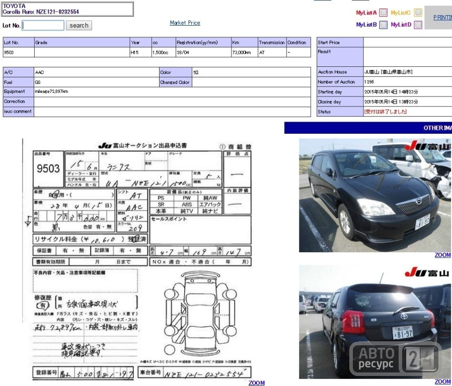Viewport: 452px width, 386px height.
Task: Click ZOOM under the auction sheet
Action: click(256, 383)
